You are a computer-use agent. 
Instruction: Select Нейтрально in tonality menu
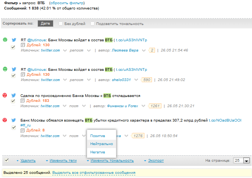[102, 144]
